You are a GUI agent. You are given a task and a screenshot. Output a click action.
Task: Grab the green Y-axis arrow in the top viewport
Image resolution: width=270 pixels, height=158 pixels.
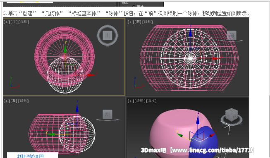65,49
